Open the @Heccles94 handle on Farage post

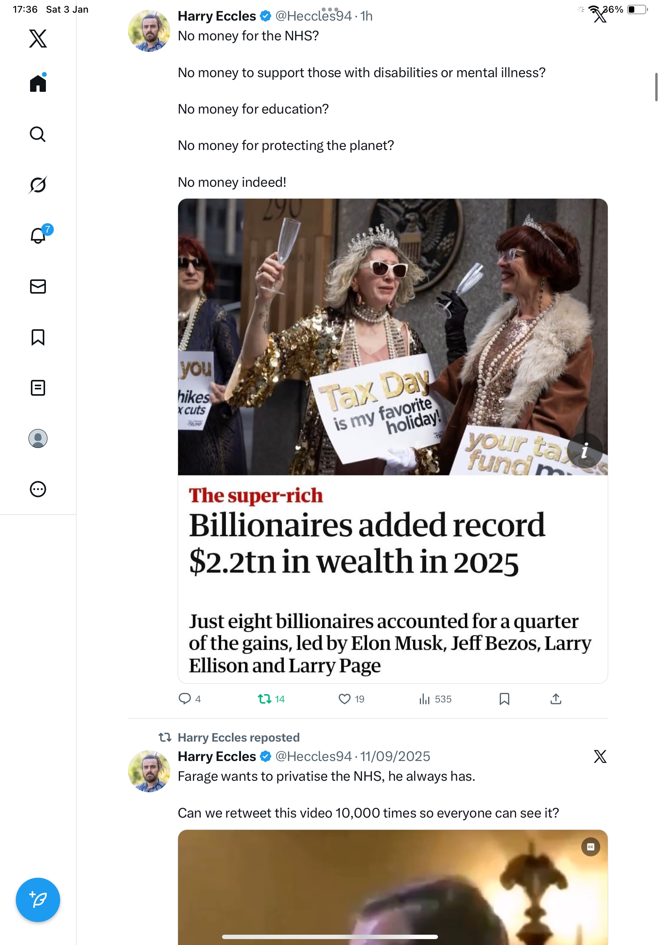pos(313,756)
